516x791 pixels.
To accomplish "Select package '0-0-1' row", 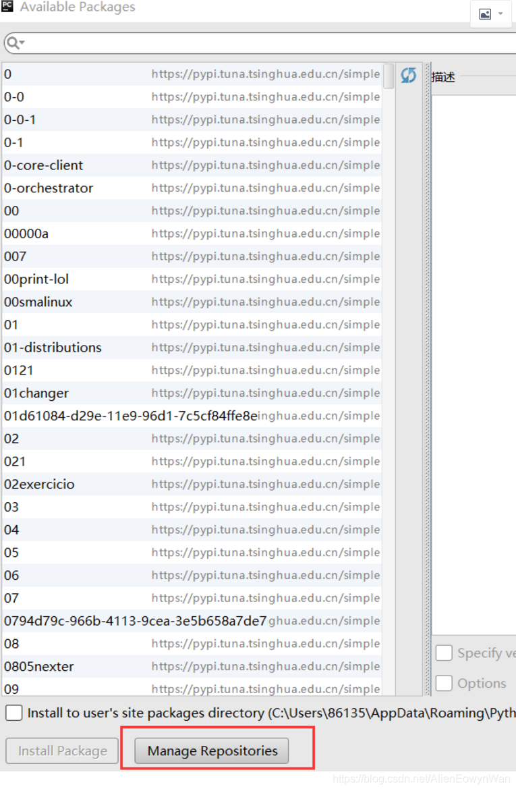I will point(192,119).
